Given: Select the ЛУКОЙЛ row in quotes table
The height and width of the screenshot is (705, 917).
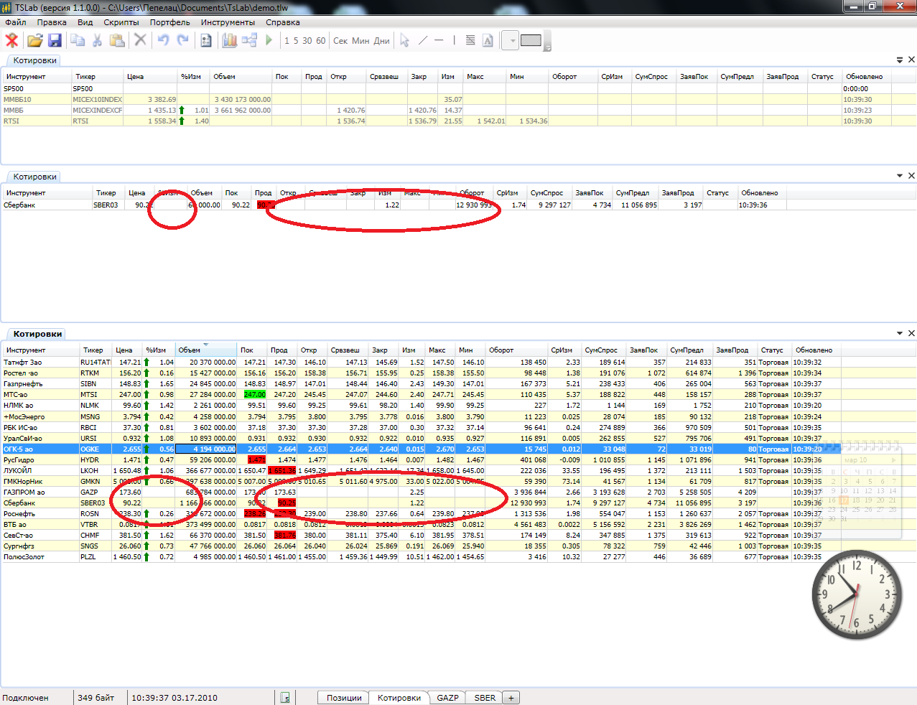Looking at the screenshot, I should [17, 471].
